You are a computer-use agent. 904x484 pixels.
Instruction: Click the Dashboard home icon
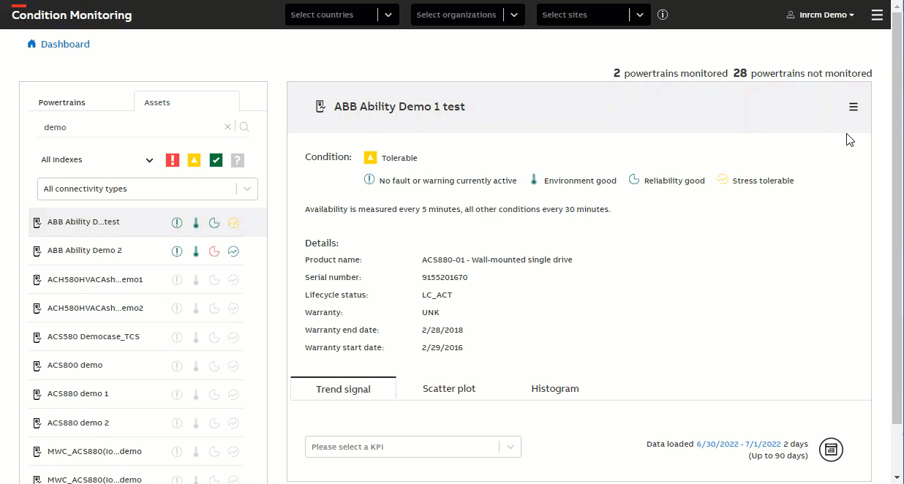[x=31, y=44]
